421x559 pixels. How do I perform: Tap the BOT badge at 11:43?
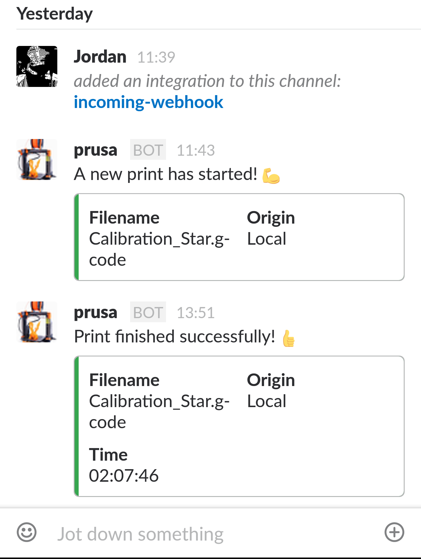[x=148, y=150]
